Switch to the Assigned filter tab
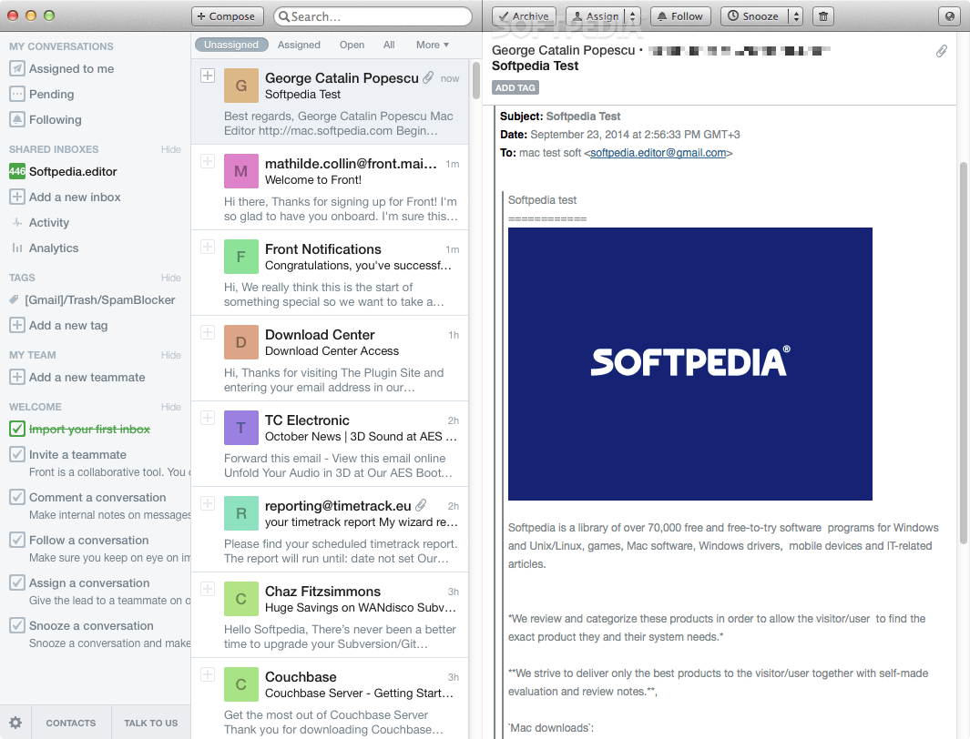Viewport: 970px width, 739px height. (x=299, y=45)
